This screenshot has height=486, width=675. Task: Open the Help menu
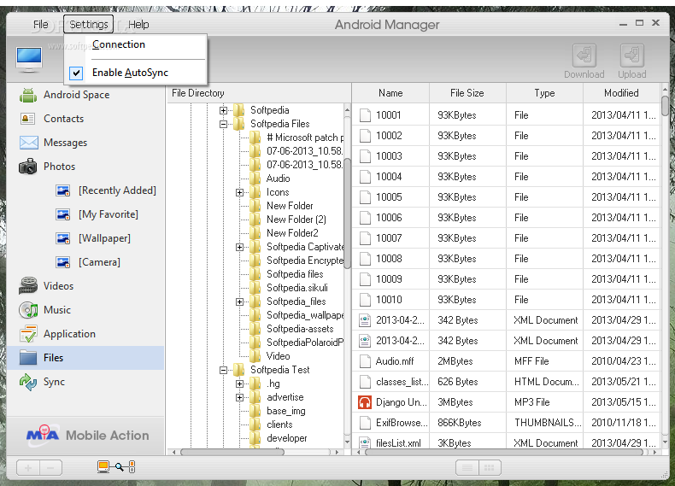138,25
